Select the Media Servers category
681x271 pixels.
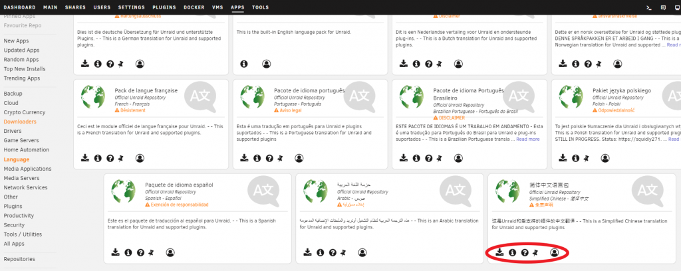tap(21, 178)
